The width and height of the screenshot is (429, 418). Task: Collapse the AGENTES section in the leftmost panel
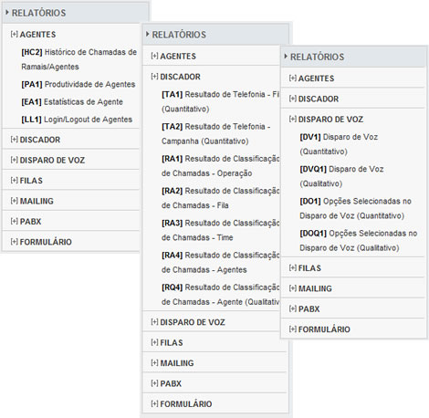pyautogui.click(x=33, y=35)
